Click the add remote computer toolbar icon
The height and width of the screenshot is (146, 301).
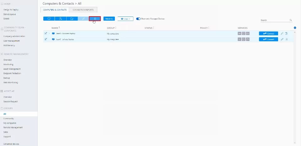(x=49, y=18)
